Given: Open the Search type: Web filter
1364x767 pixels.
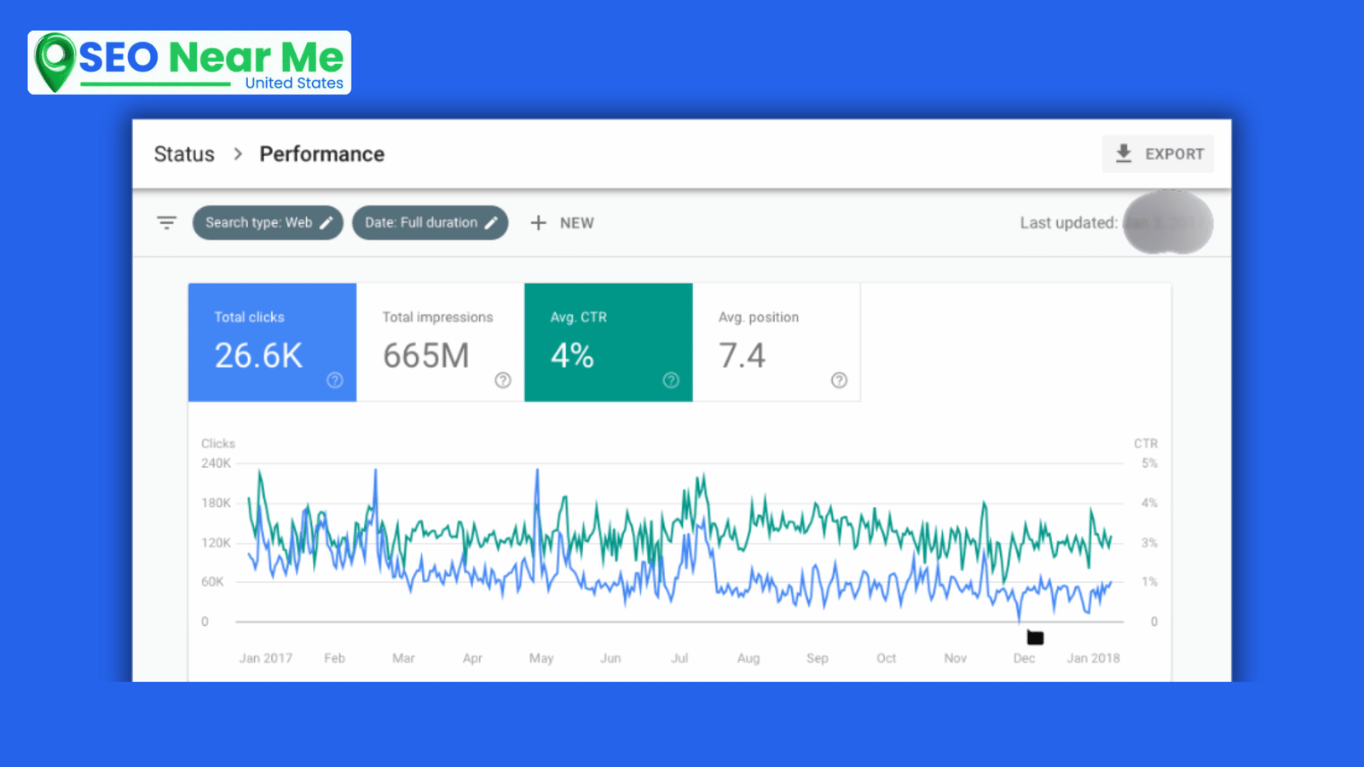Looking at the screenshot, I should (x=258, y=222).
